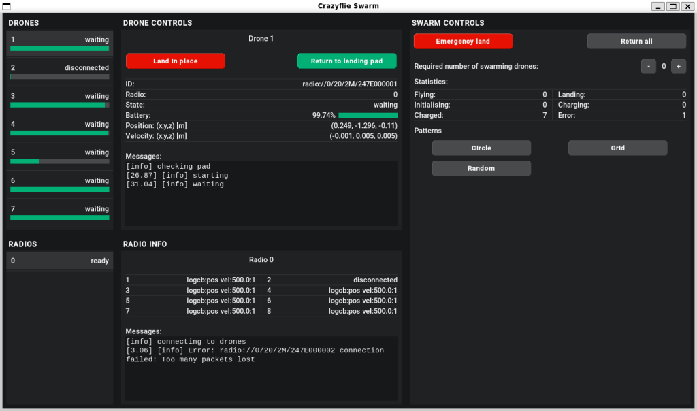Screen dimensions: 697x411
Task: Click drone 5's low battery bar
Action: [x=60, y=161]
